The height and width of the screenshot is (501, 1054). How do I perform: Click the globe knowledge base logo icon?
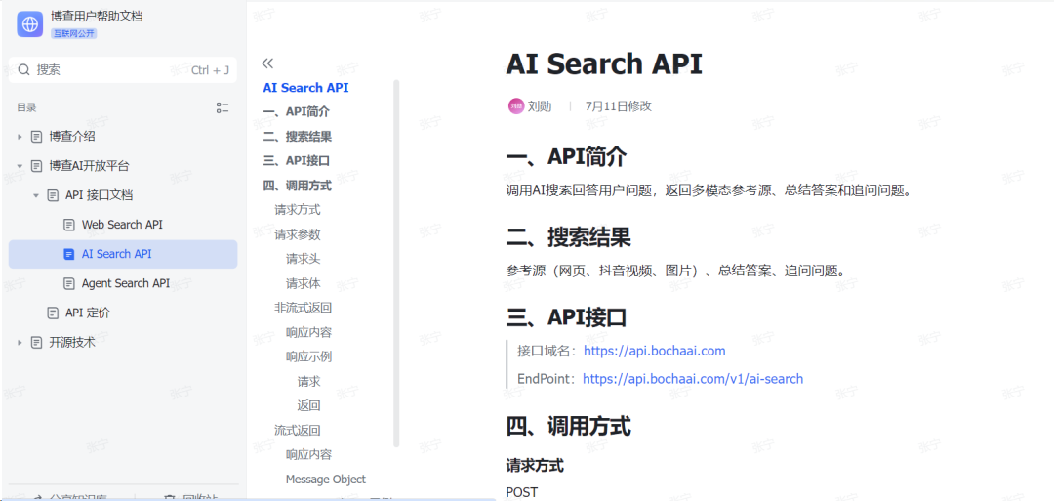(x=29, y=24)
